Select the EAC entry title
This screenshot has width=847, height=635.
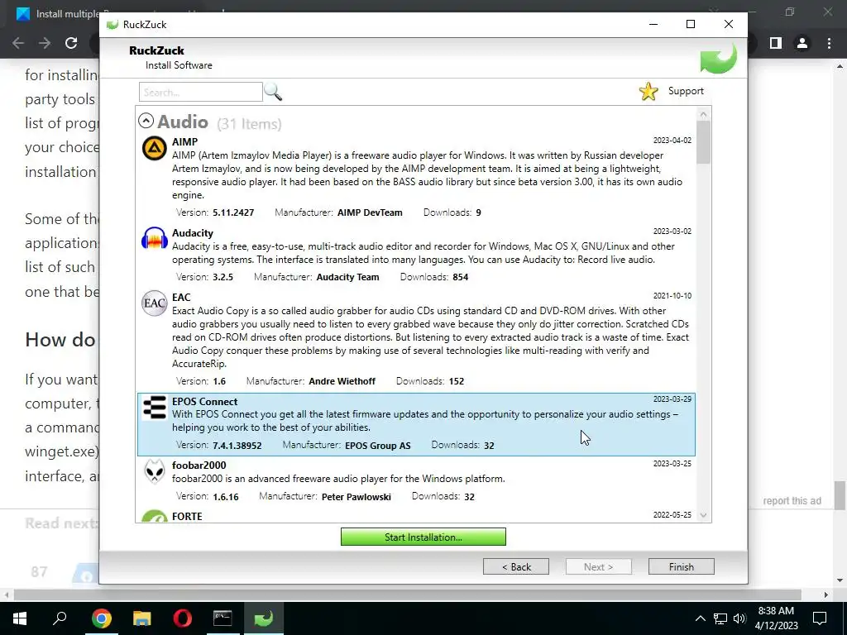(181, 297)
